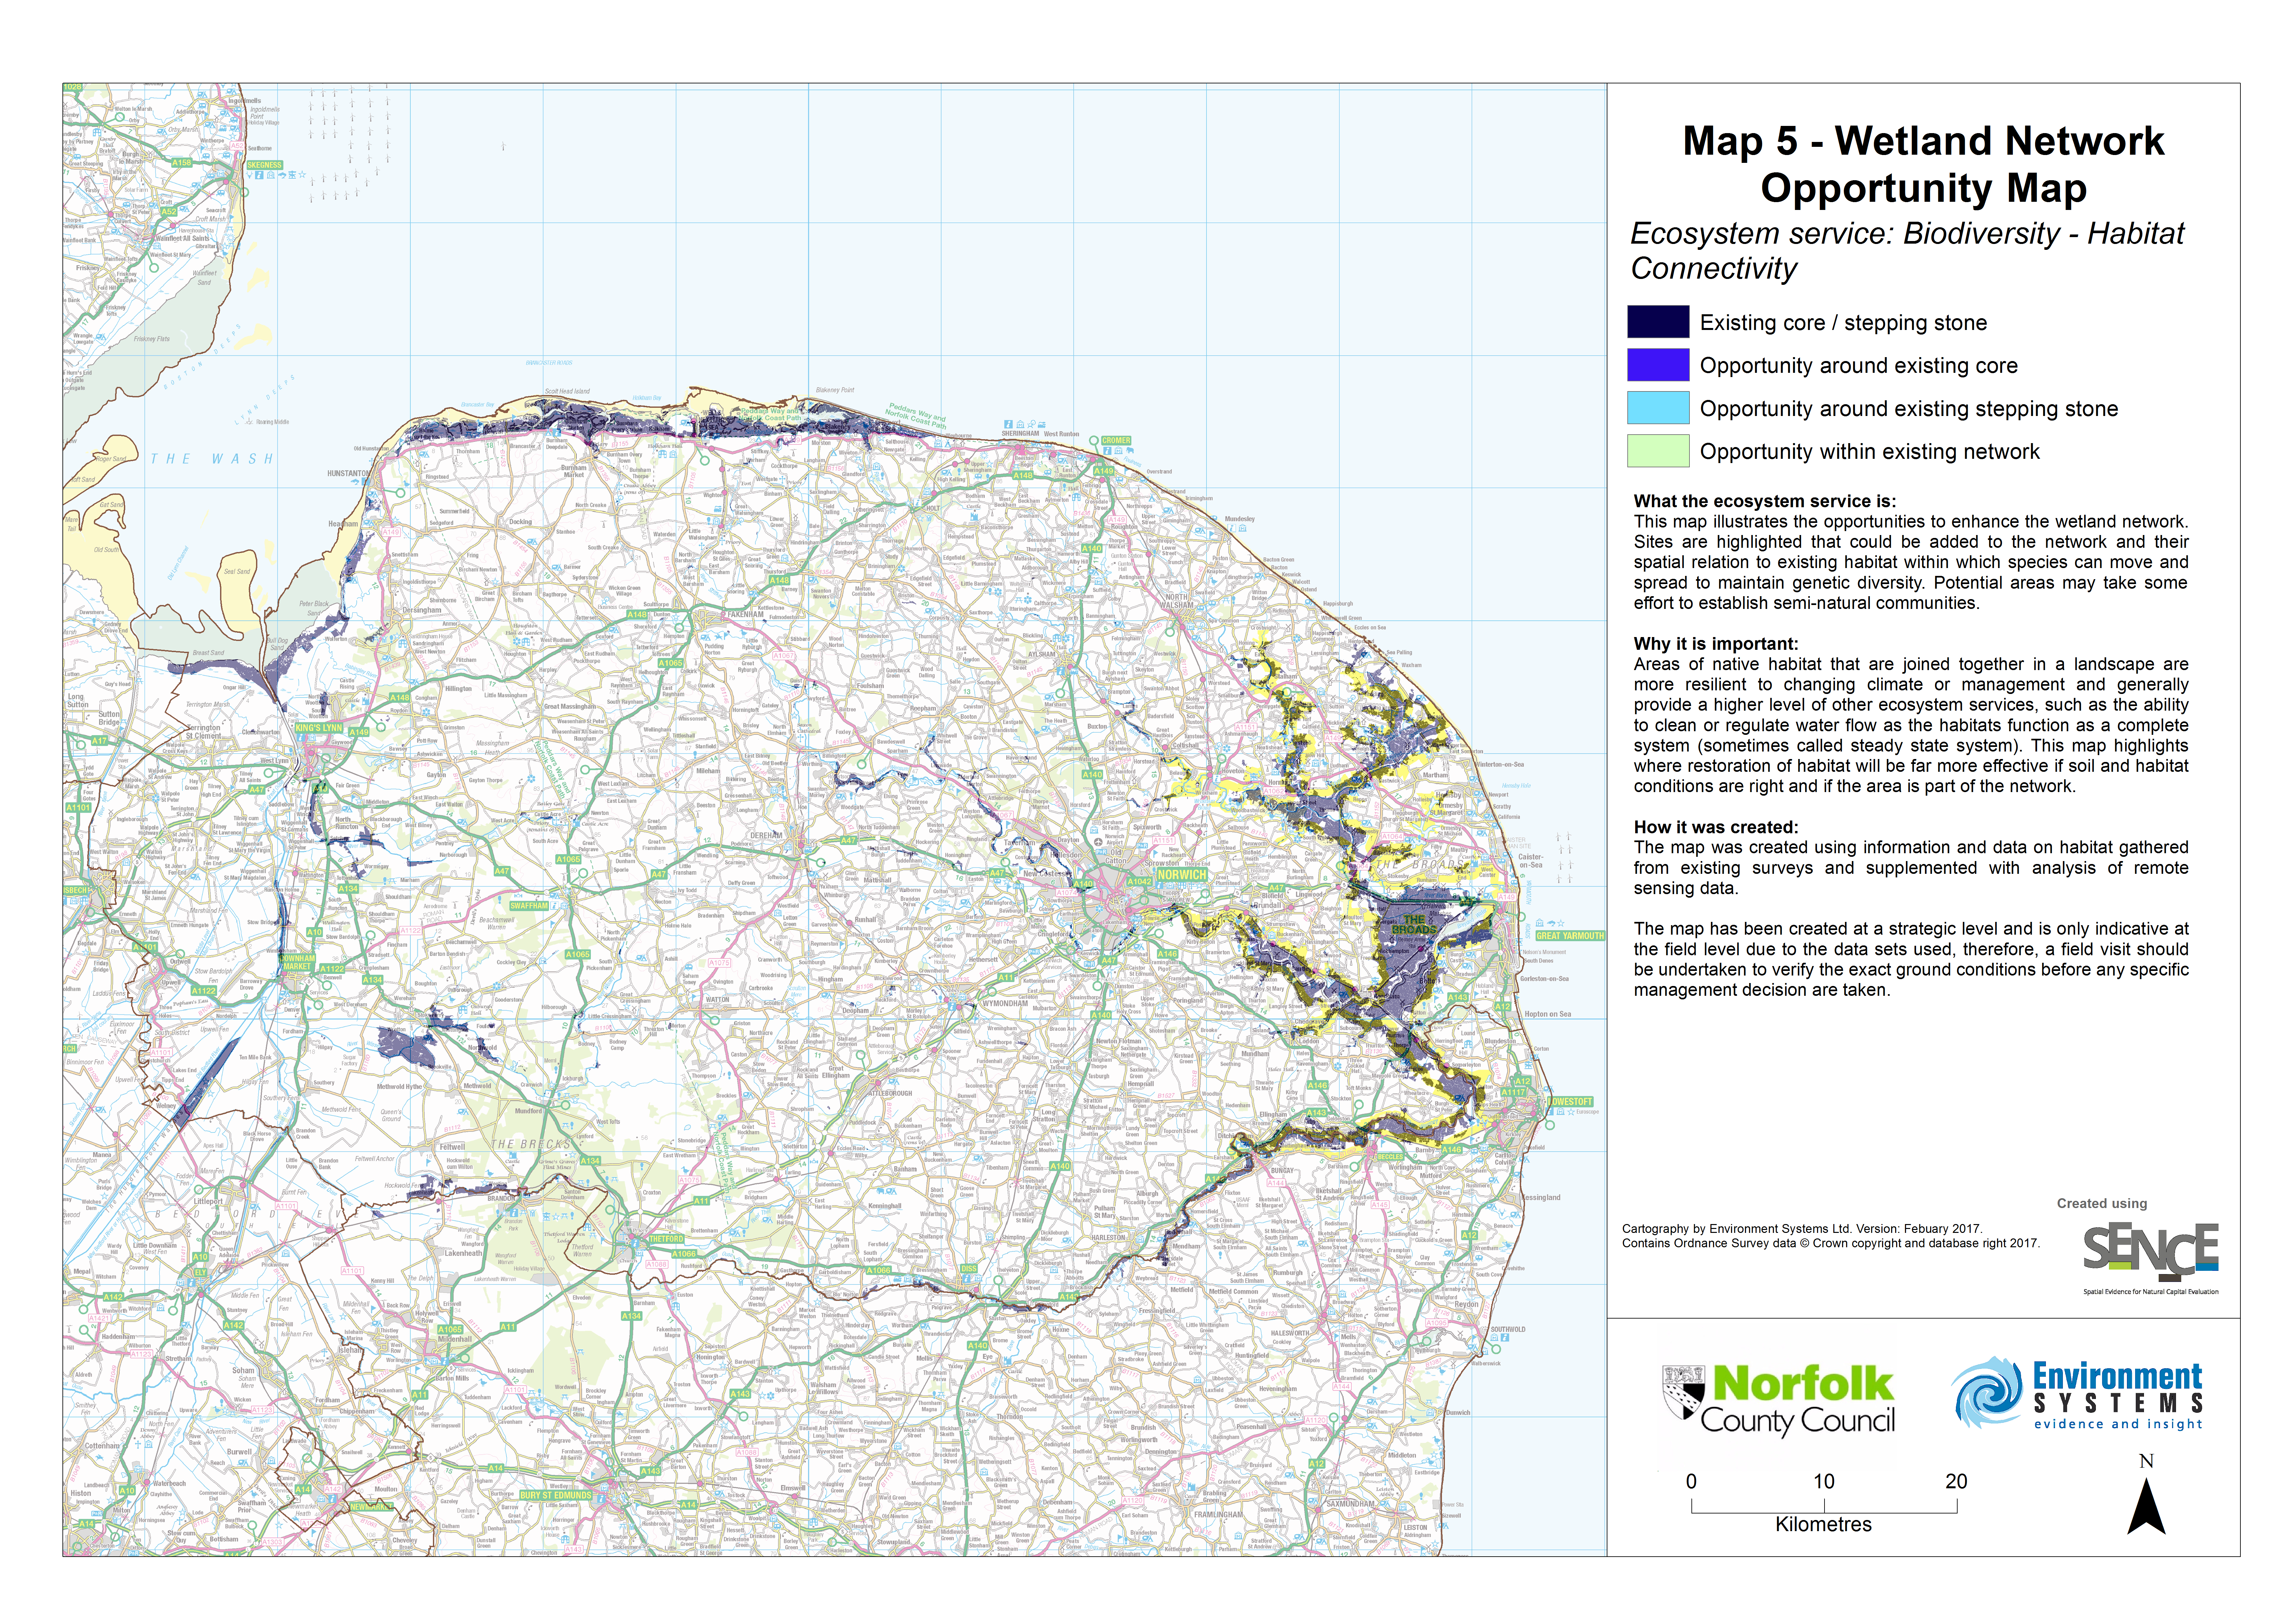
Task: Click the SHERINGHAM town label
Action: pyautogui.click(x=1020, y=434)
